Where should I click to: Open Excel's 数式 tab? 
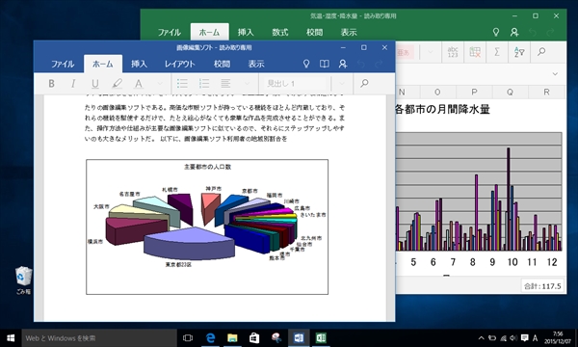(x=279, y=32)
